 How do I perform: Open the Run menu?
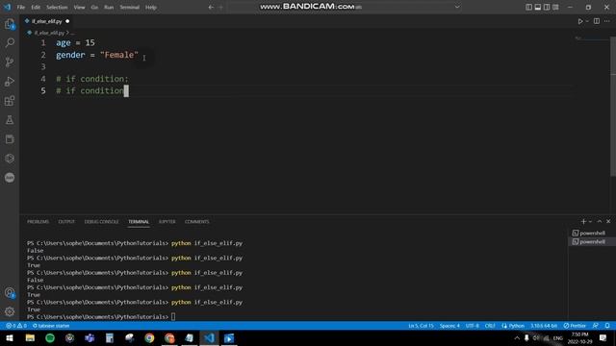(109, 7)
